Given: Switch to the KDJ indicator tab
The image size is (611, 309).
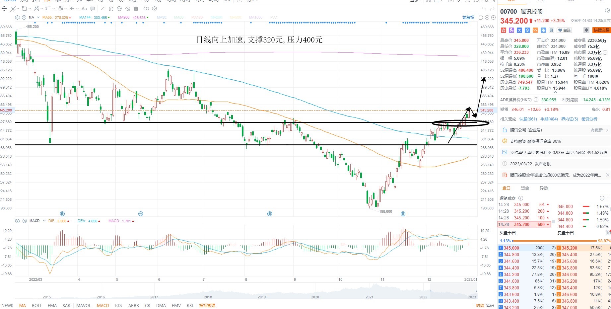Looking at the screenshot, I should (118, 305).
